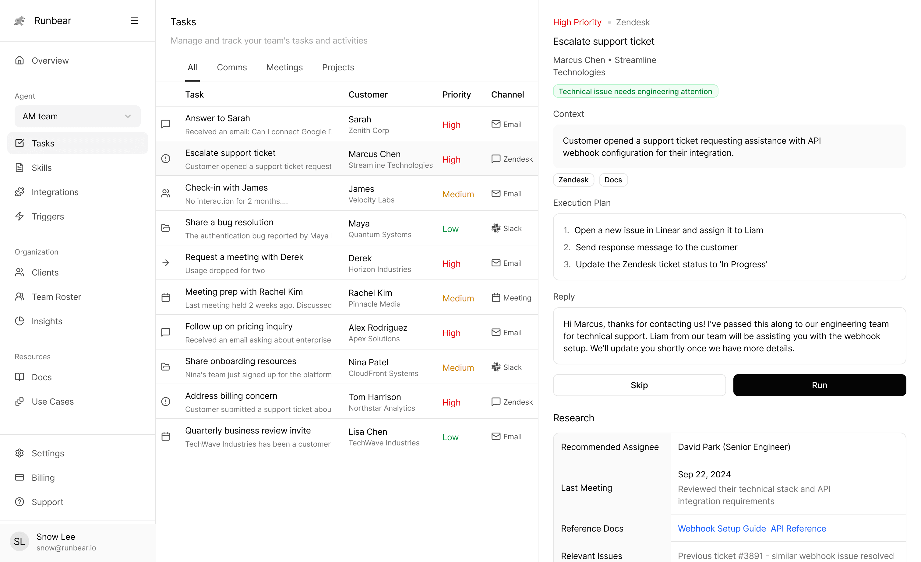Screen dimensions: 921x562
Task: Click the Skip button
Action: click(x=639, y=385)
